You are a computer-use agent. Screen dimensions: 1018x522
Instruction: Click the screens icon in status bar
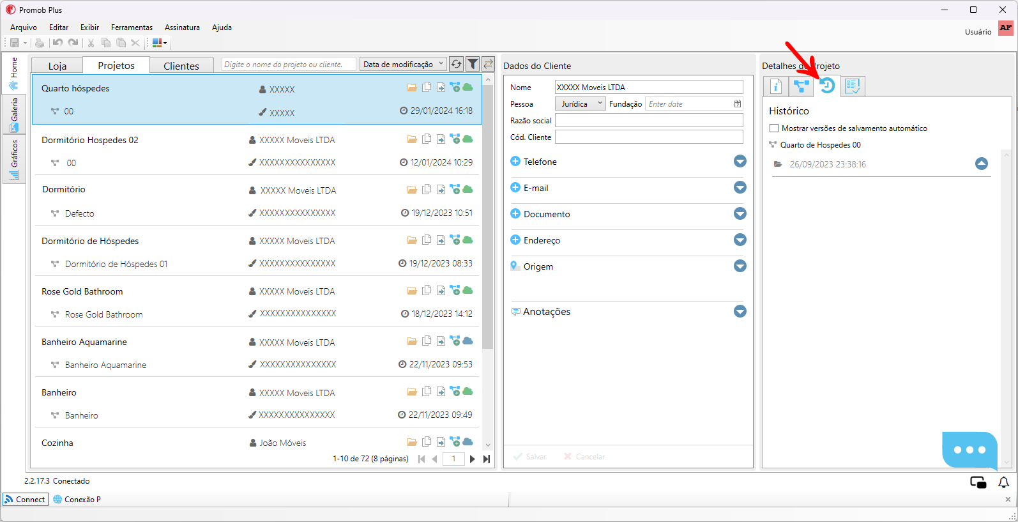[978, 482]
